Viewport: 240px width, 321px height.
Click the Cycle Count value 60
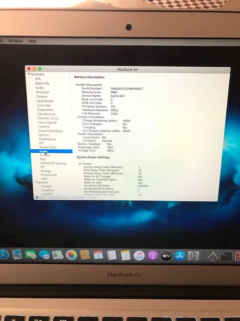click(104, 138)
